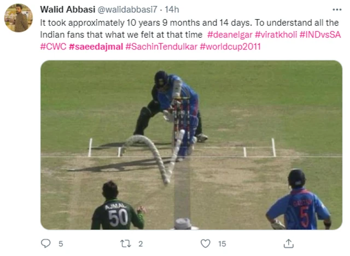The image size is (350, 256).
Task: Expand the cricket match image
Action: click(191, 145)
